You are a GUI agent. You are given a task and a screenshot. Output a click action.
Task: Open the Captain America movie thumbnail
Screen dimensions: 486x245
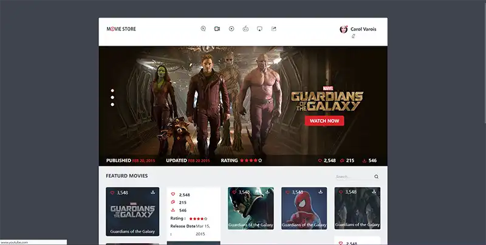[x=251, y=208]
